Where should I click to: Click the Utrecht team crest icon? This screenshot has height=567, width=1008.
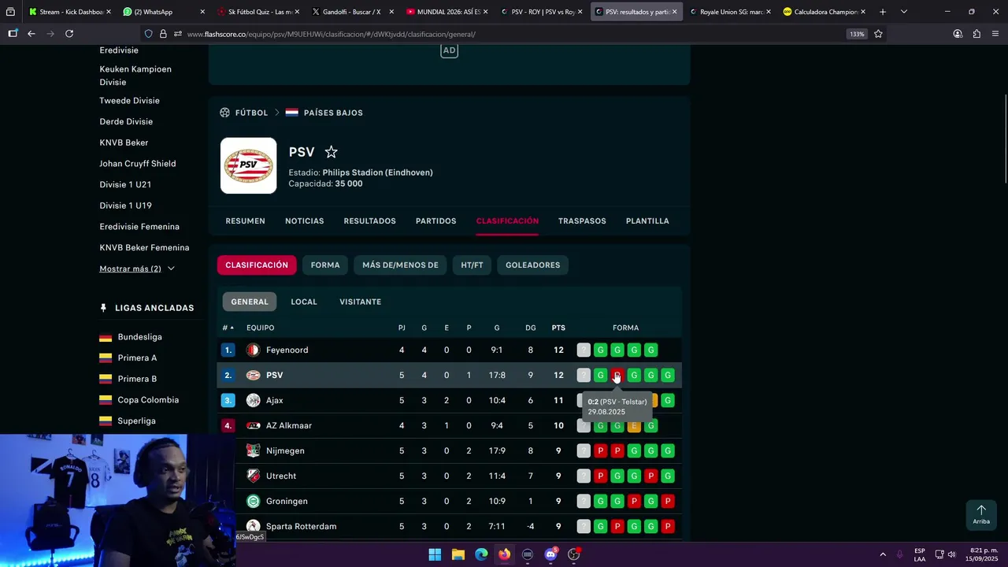pyautogui.click(x=253, y=476)
